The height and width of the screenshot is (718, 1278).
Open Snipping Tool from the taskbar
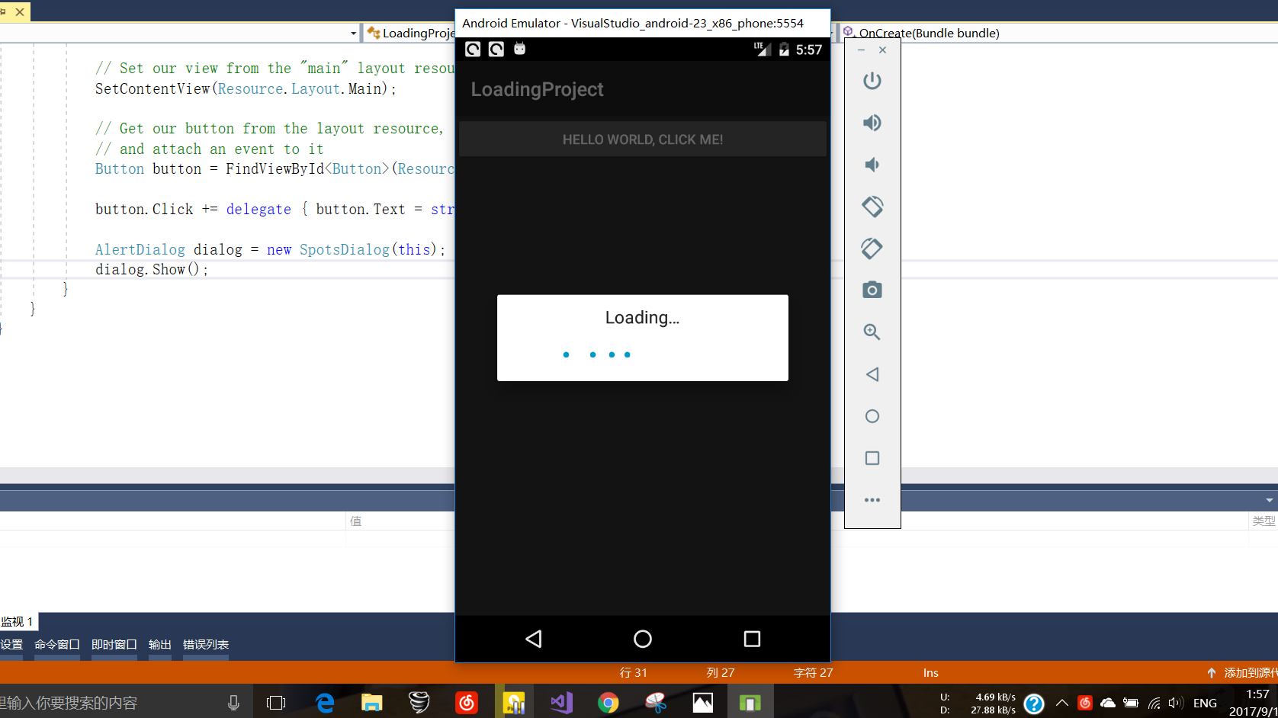tap(656, 703)
